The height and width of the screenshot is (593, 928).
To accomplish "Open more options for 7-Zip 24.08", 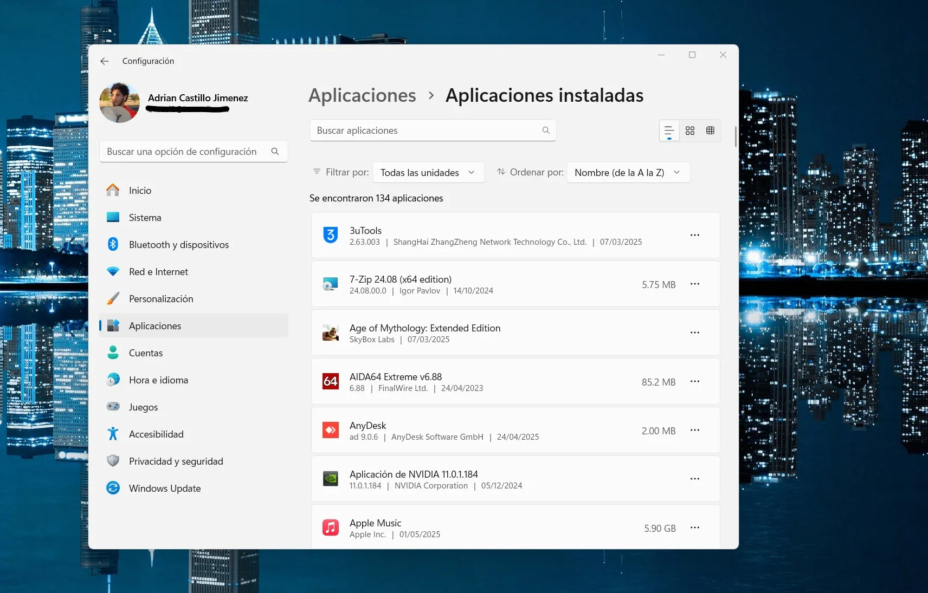I will 695,284.
